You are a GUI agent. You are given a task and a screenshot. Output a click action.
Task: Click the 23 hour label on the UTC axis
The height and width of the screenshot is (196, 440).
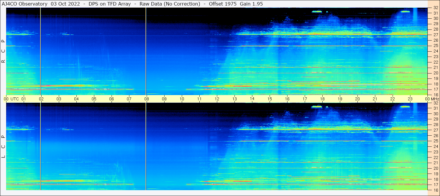[410, 99]
